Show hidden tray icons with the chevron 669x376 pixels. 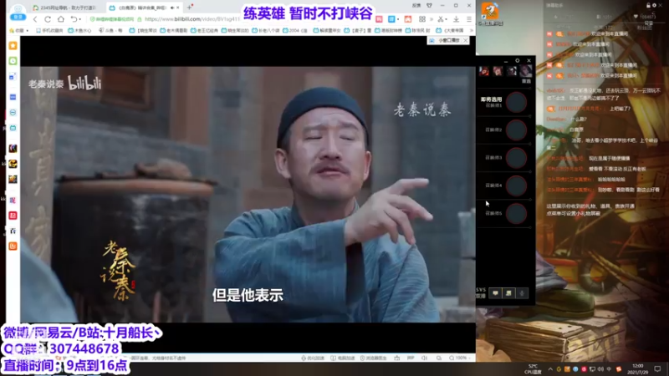pyautogui.click(x=550, y=369)
